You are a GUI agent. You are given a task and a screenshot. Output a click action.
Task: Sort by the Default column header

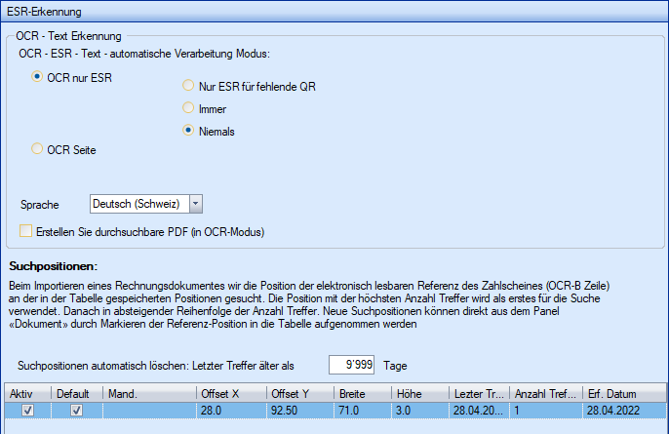tap(77, 393)
